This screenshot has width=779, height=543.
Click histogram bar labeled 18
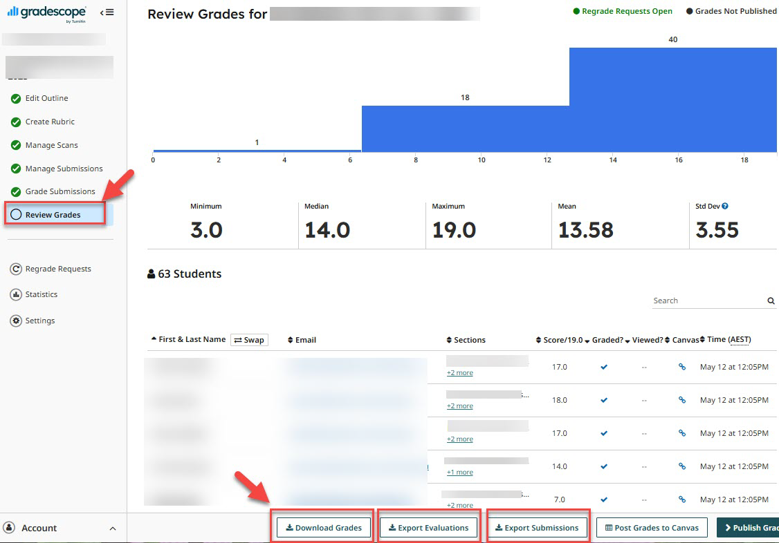[x=465, y=129]
